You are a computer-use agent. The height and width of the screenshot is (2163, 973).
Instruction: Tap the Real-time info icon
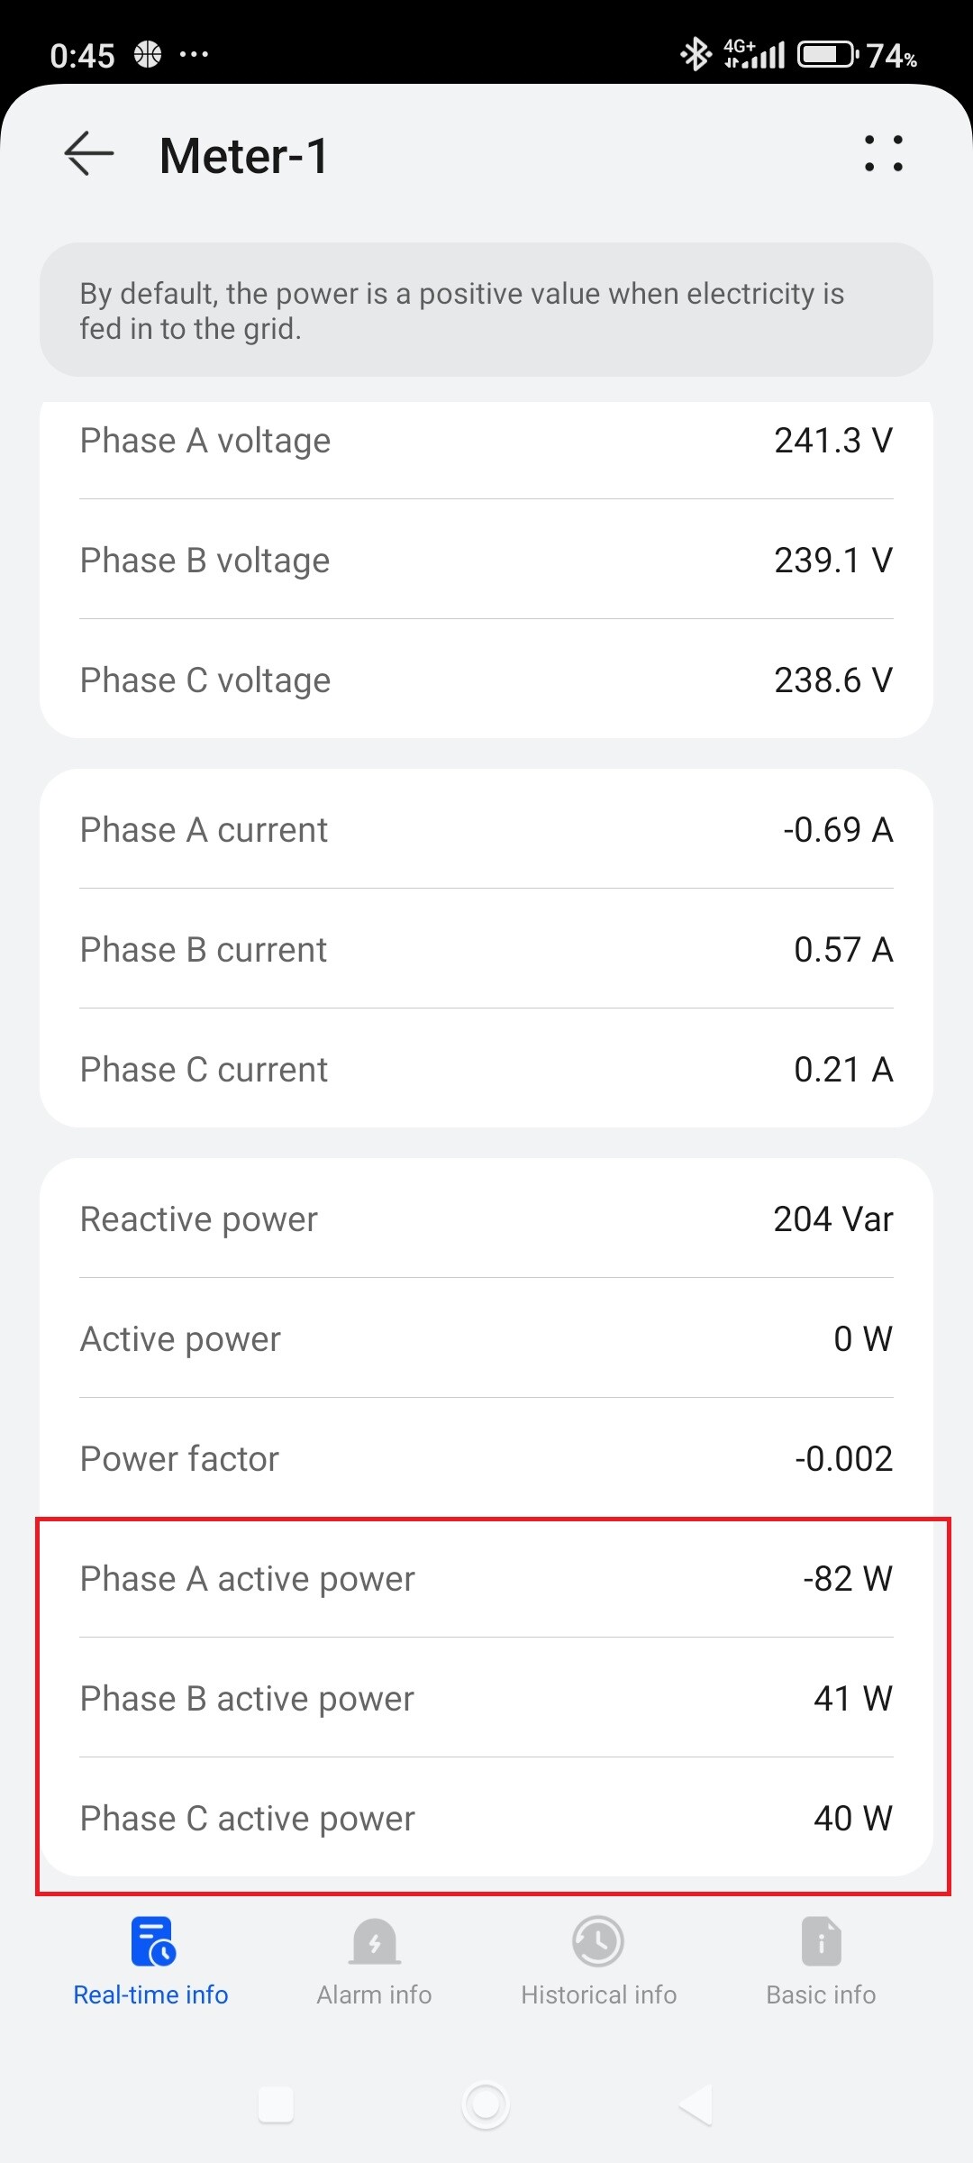point(151,1940)
